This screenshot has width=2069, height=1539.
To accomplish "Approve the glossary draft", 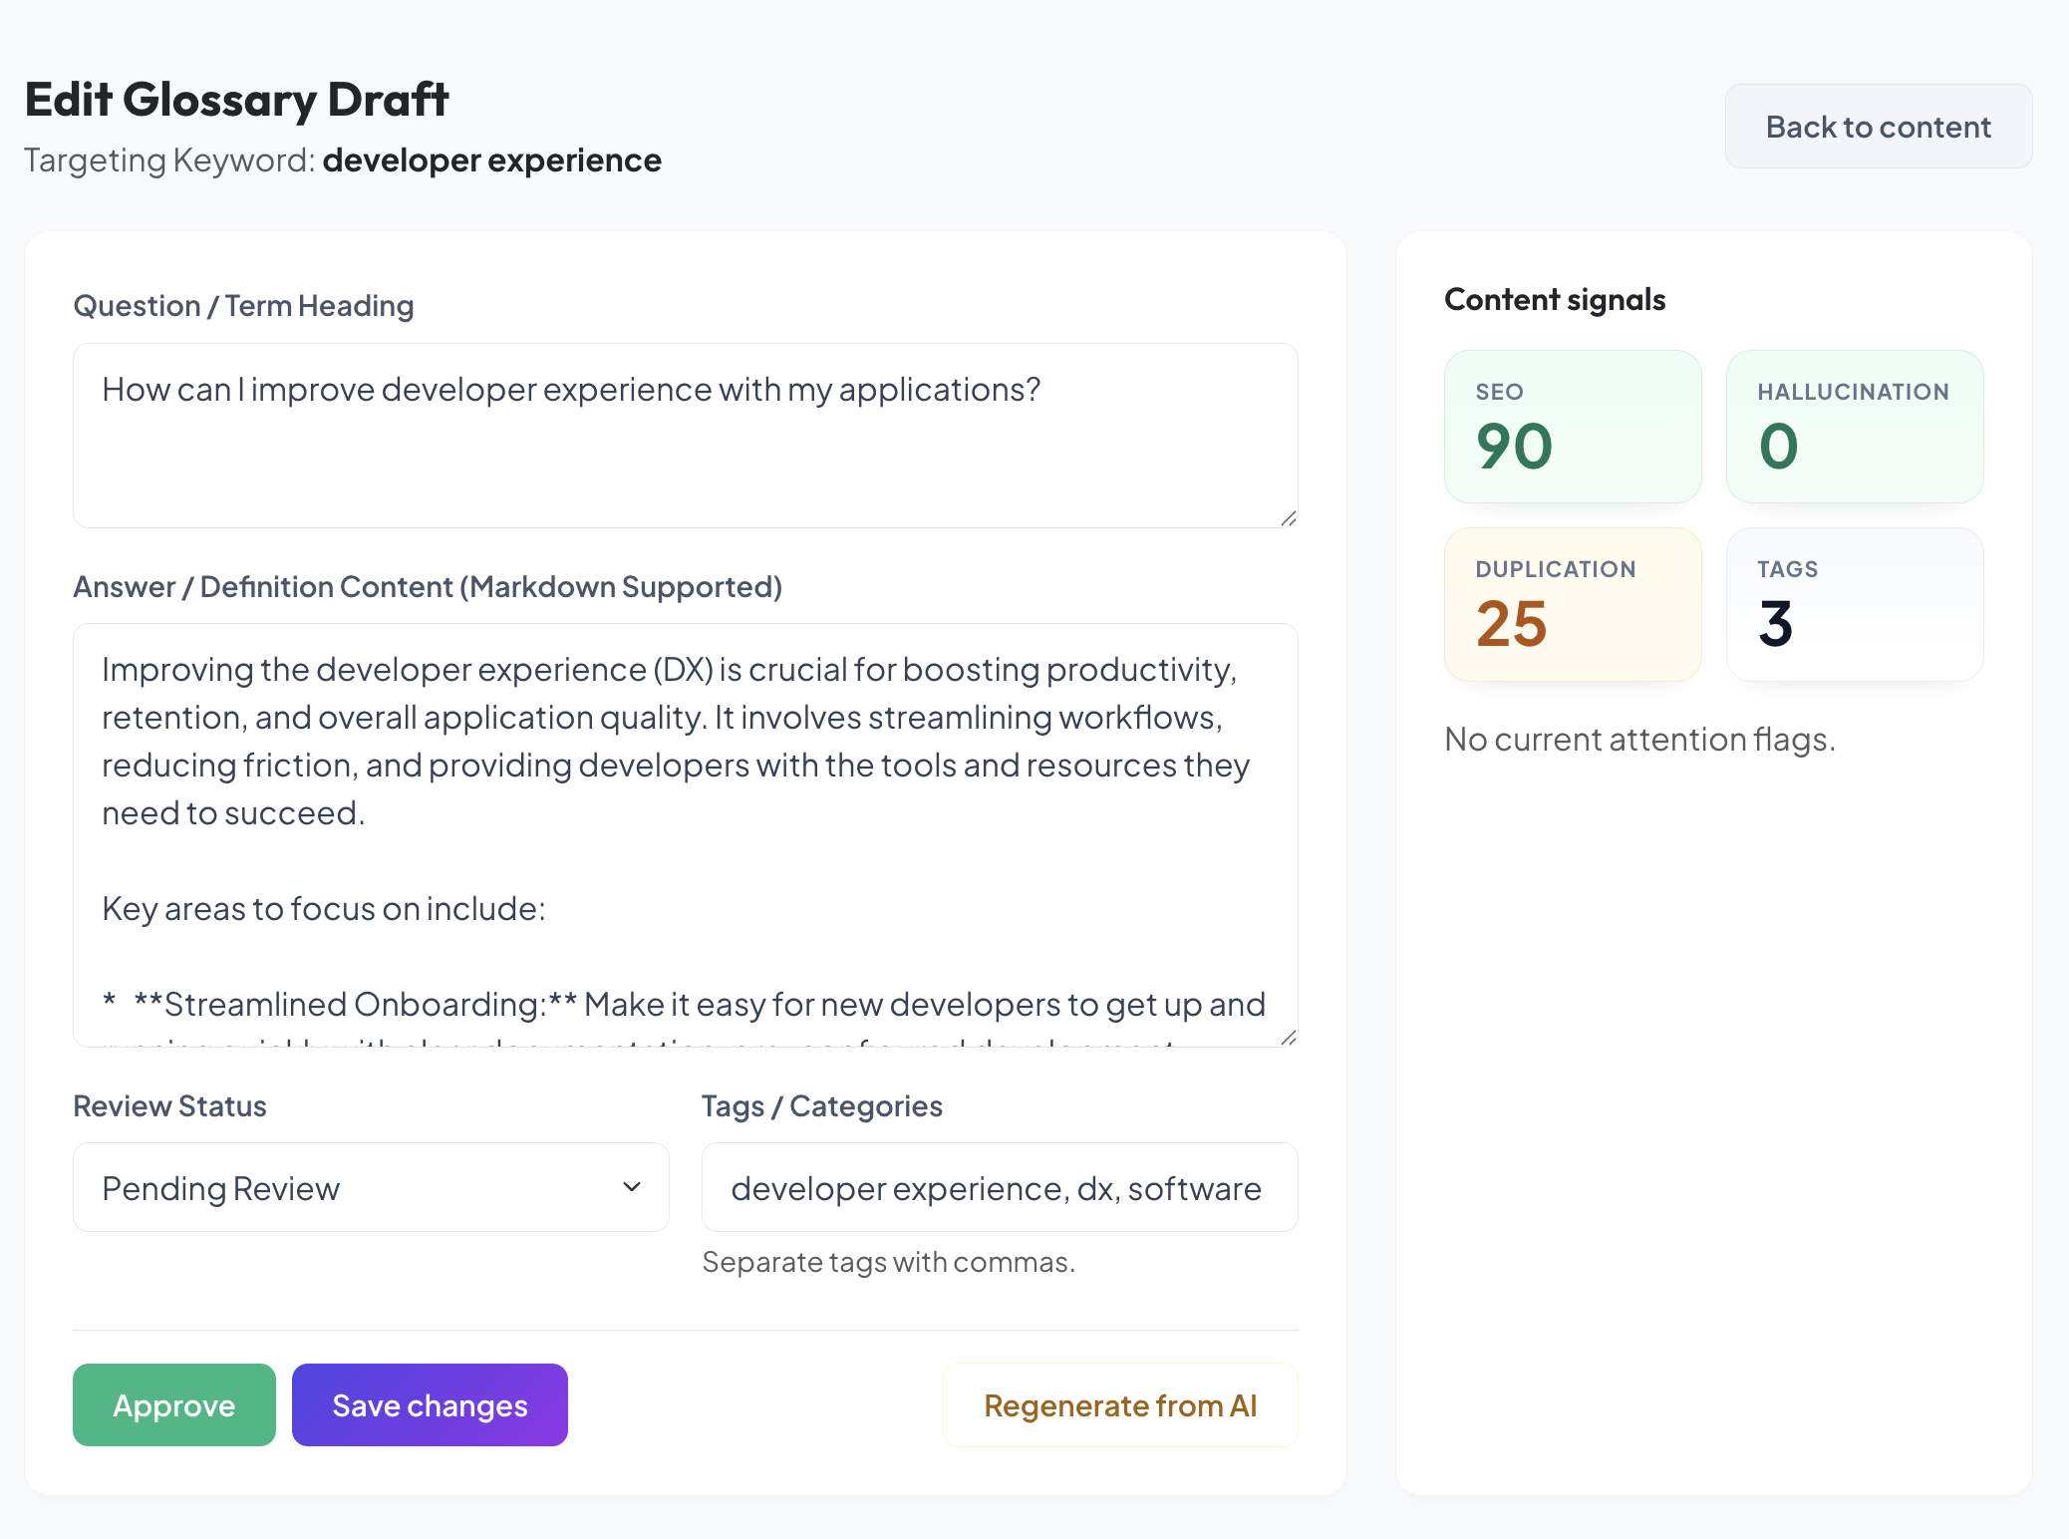I will point(174,1404).
